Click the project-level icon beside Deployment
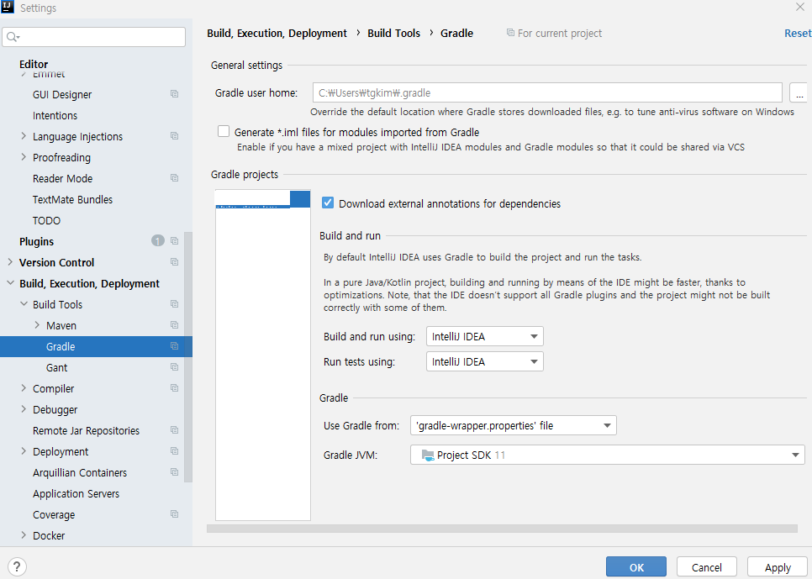Screen dimensions: 812x579 click(x=175, y=451)
